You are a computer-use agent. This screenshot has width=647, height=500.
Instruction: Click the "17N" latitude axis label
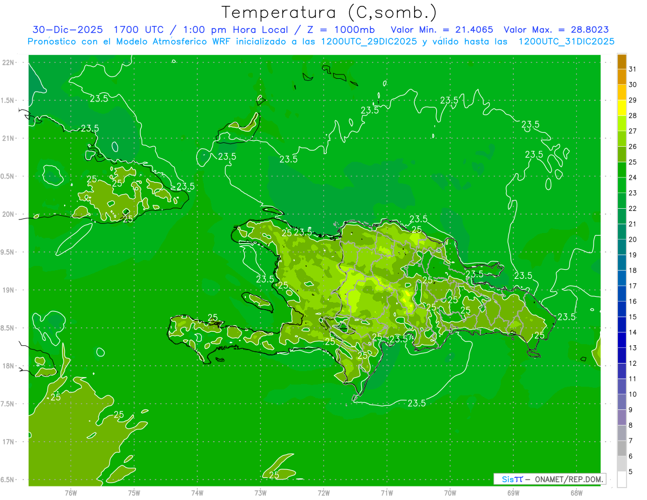point(8,442)
